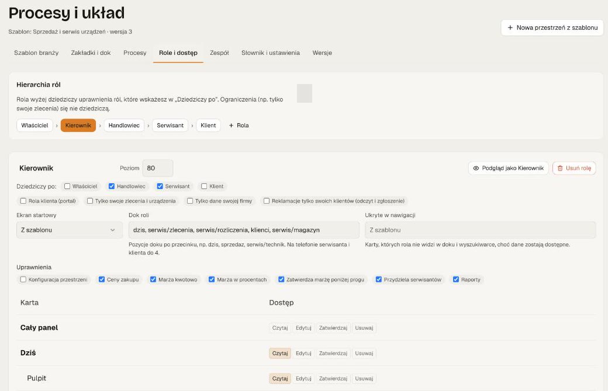Click the Dziś row label
Viewport: 608px width, 391px height.
coord(28,352)
